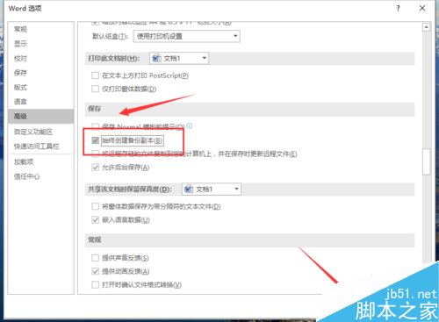Click the vertical scrollbar thumb
Image resolution: width=439 pixels, height=322 pixels.
(427, 161)
